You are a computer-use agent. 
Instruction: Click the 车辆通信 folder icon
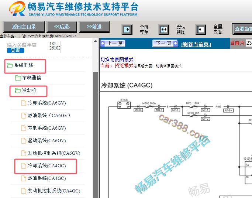(18, 78)
